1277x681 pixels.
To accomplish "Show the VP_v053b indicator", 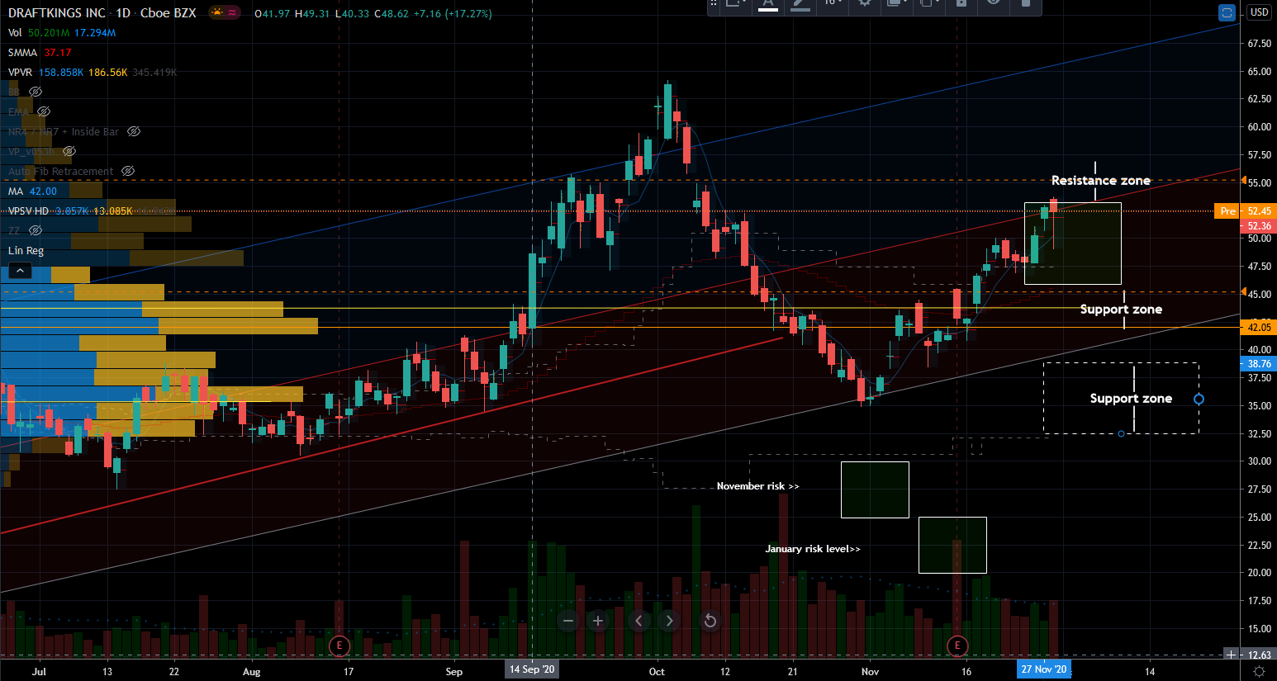I will (69, 151).
